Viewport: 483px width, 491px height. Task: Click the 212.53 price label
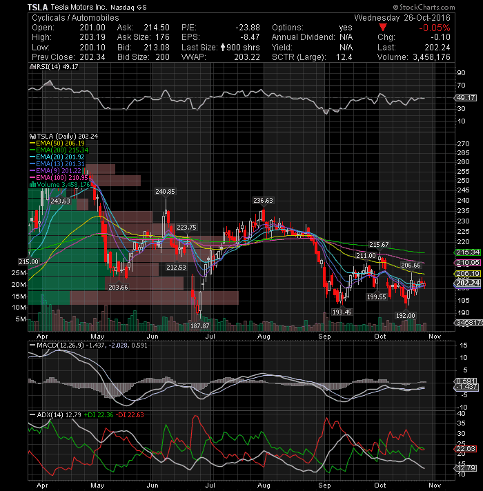pos(176,267)
